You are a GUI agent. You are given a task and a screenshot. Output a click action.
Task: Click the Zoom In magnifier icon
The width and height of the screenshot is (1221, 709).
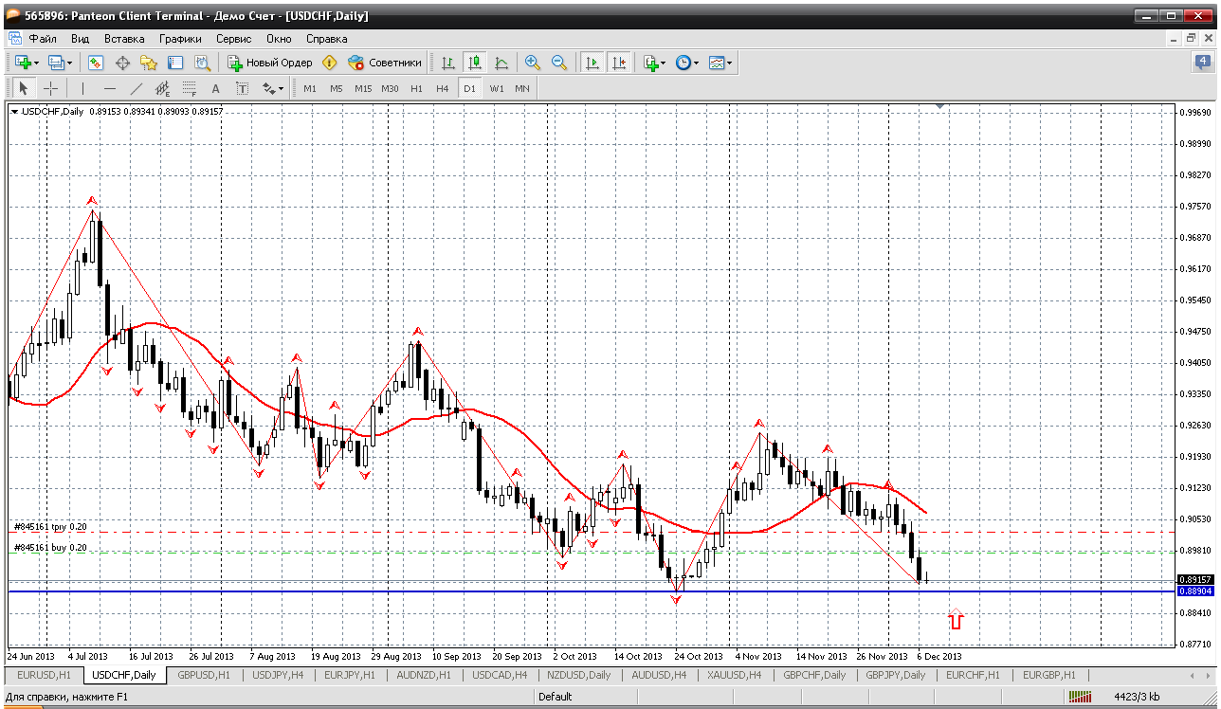point(533,63)
